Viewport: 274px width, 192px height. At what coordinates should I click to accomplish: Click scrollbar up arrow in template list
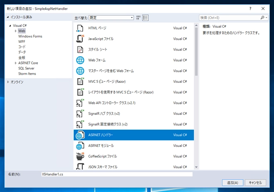[196, 25]
